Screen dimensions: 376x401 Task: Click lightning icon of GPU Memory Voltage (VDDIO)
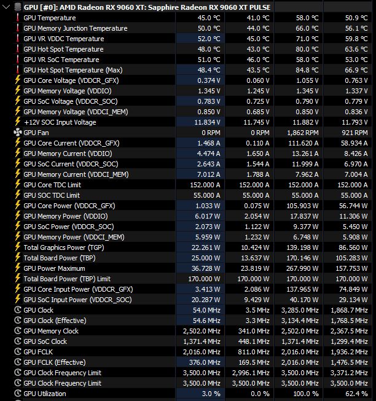(x=17, y=91)
